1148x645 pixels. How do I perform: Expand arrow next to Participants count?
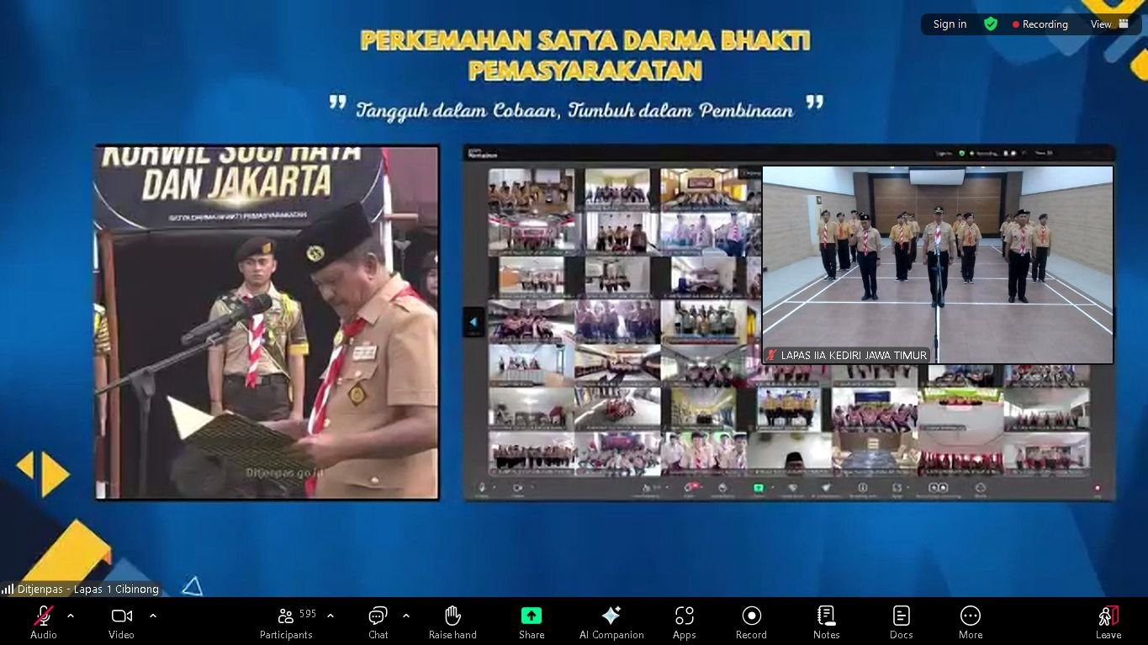pos(331,616)
